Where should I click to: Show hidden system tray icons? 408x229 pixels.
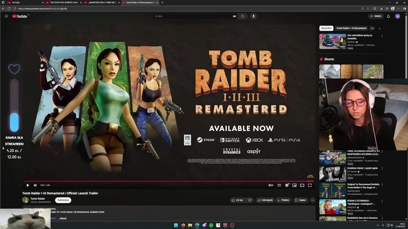click(378, 225)
